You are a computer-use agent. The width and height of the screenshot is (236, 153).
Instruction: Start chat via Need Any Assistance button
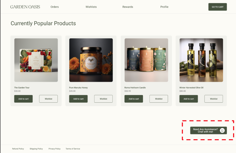[x=205, y=130]
